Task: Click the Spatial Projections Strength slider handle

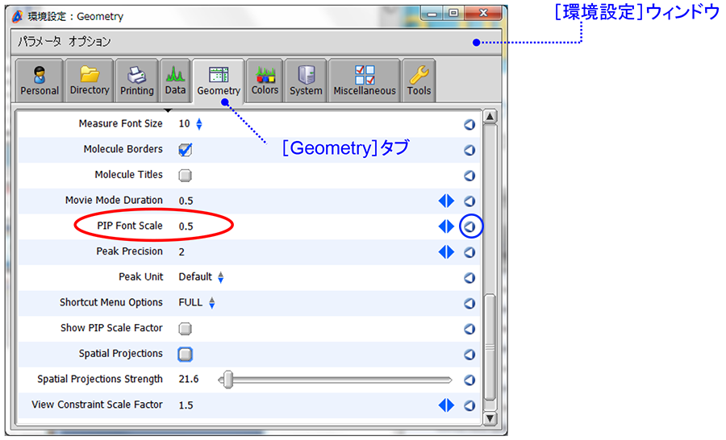Action: coord(228,380)
